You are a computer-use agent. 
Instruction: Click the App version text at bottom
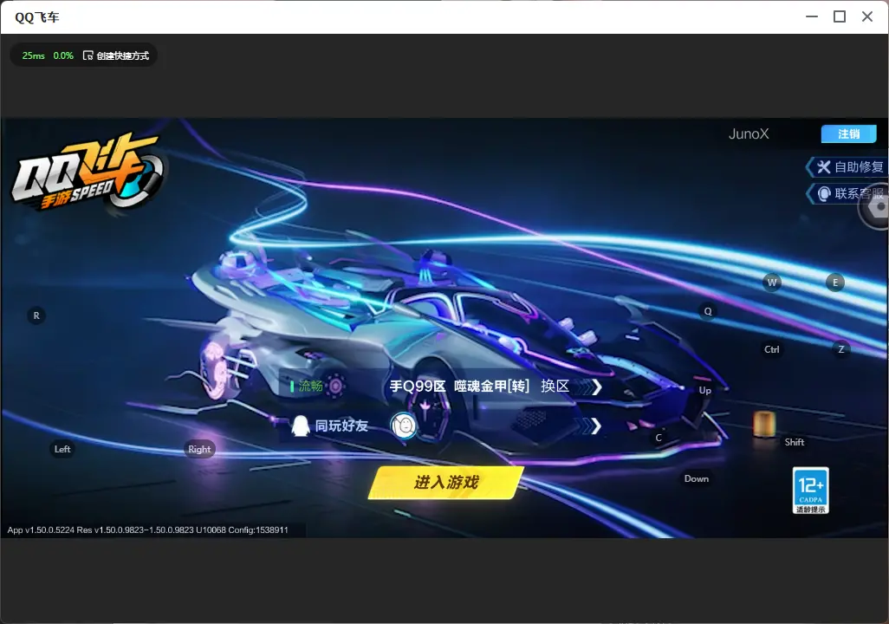pyautogui.click(x=147, y=530)
